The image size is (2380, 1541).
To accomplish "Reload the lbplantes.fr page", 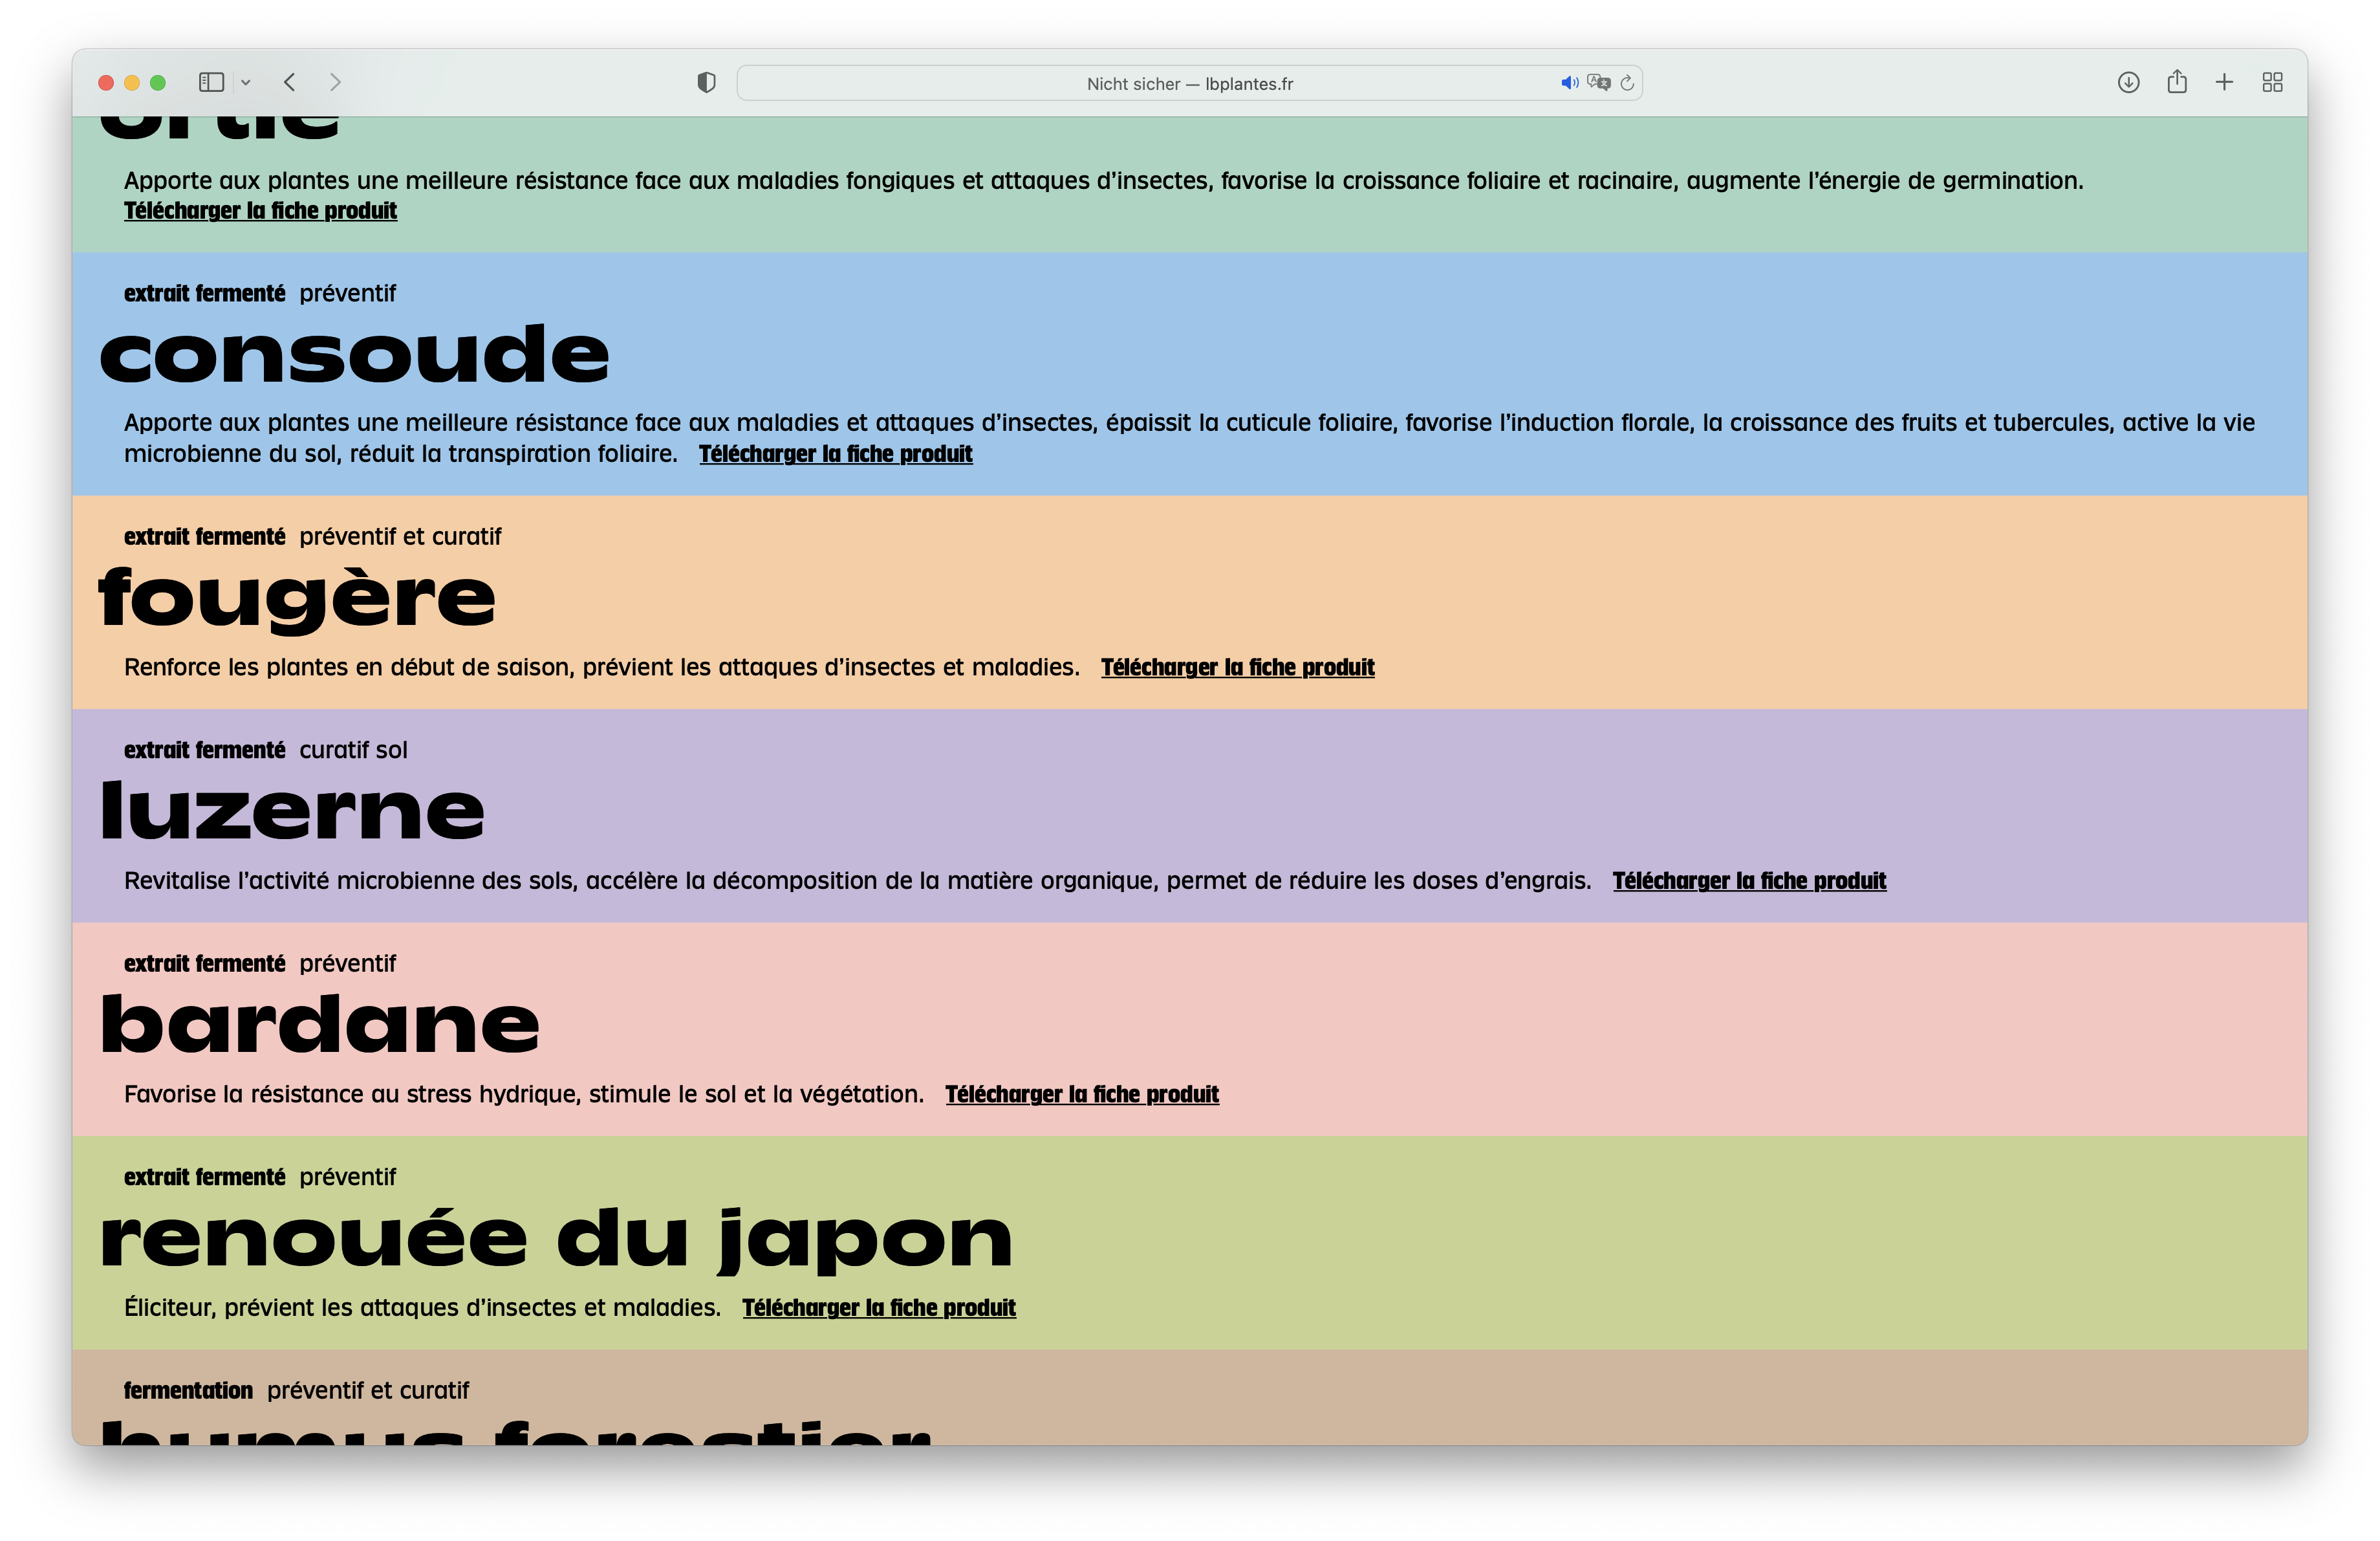I will click(1627, 83).
